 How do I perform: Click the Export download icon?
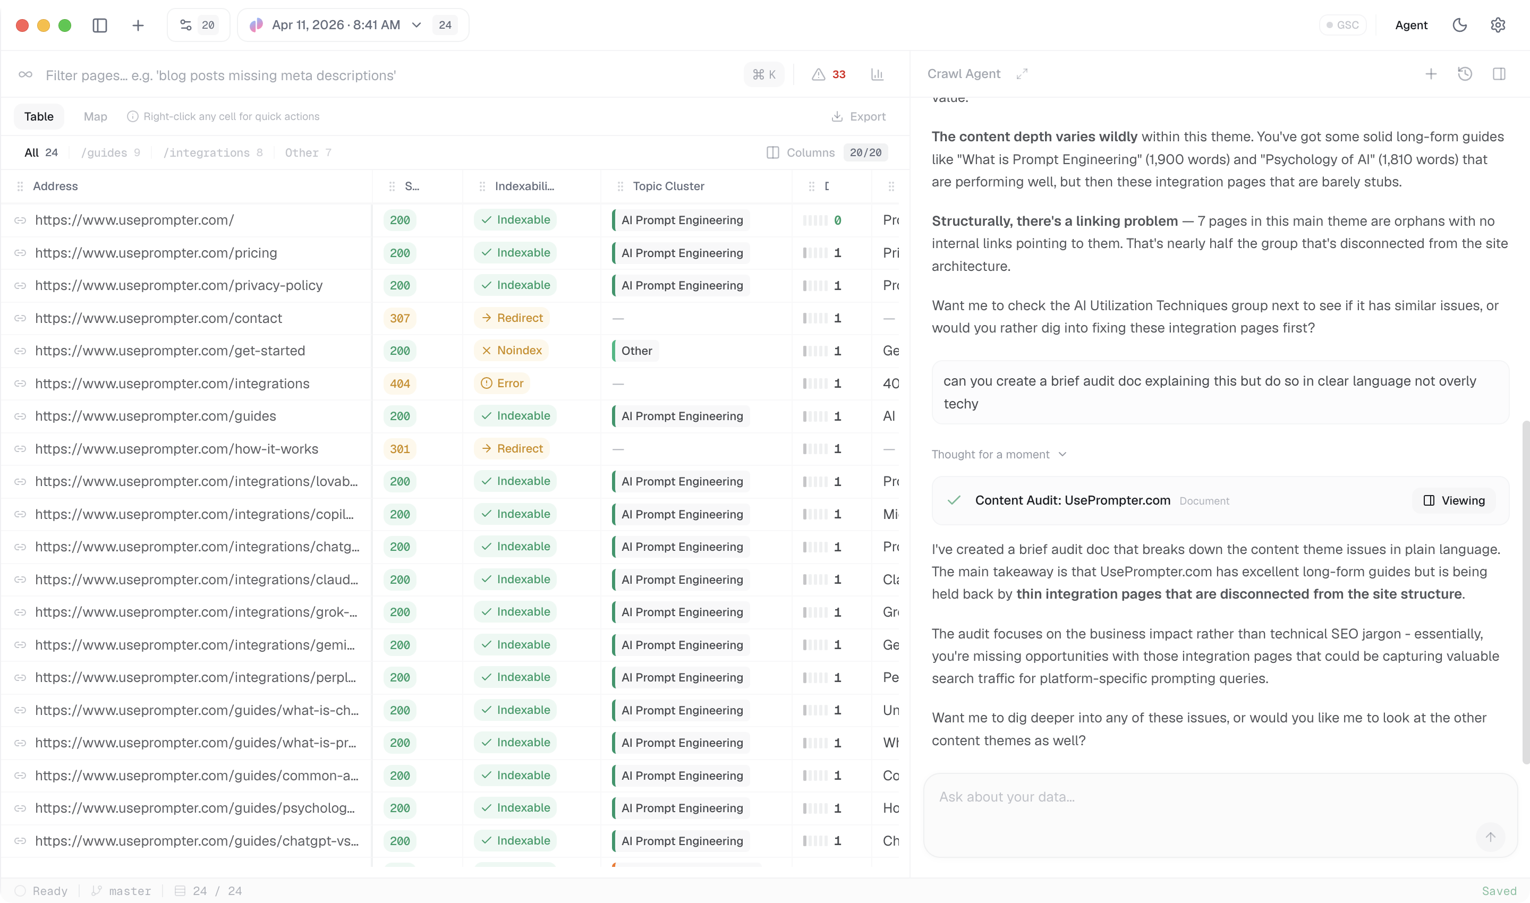pyautogui.click(x=837, y=116)
